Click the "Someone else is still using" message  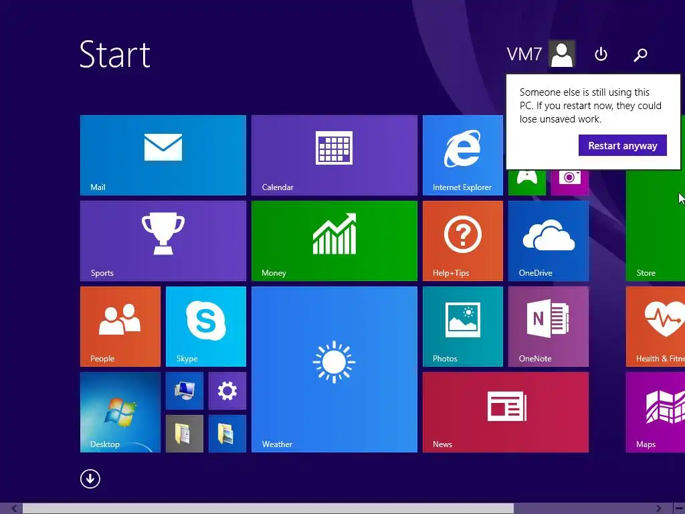click(x=590, y=106)
